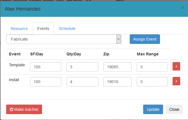The height and width of the screenshot is (120, 188).
Task: Open the Schedule tab
Action: tap(67, 29)
